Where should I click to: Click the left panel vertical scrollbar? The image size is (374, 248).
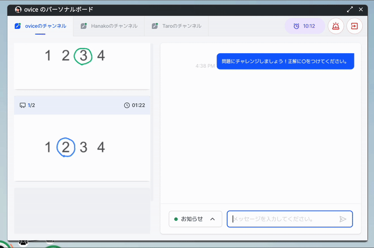(x=152, y=122)
